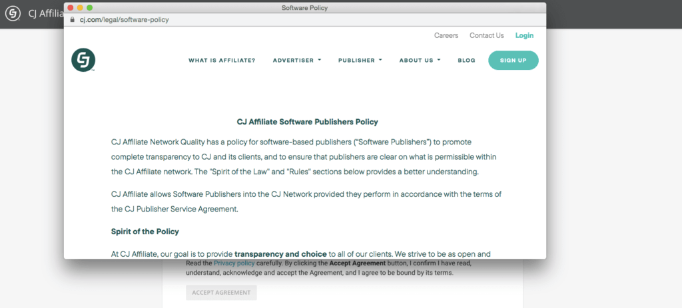Click the Spirit of the Policy heading
682x308 pixels.
click(x=145, y=231)
